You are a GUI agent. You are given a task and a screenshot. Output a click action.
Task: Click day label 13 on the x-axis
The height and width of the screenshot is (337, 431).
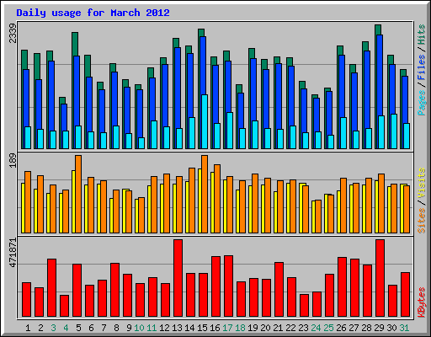177,328
